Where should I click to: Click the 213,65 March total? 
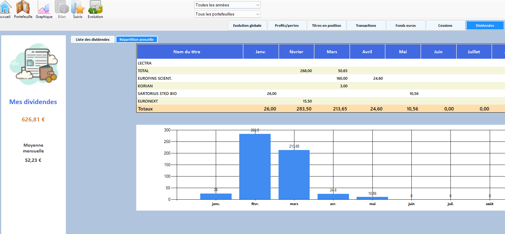click(x=340, y=109)
